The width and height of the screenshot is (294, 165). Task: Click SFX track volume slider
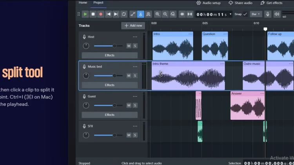click(x=108, y=135)
